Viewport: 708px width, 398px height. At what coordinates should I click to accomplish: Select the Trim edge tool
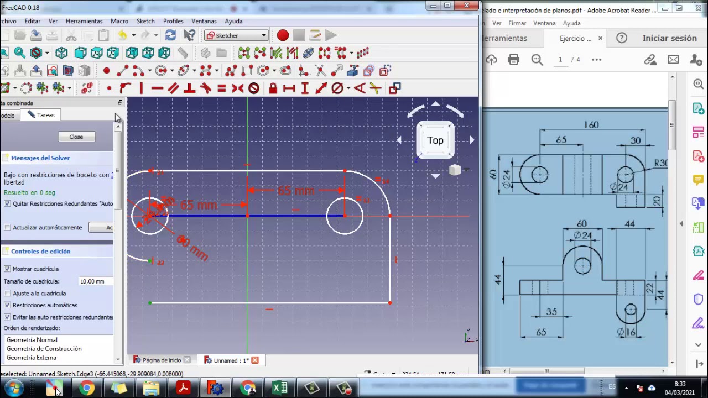[320, 71]
